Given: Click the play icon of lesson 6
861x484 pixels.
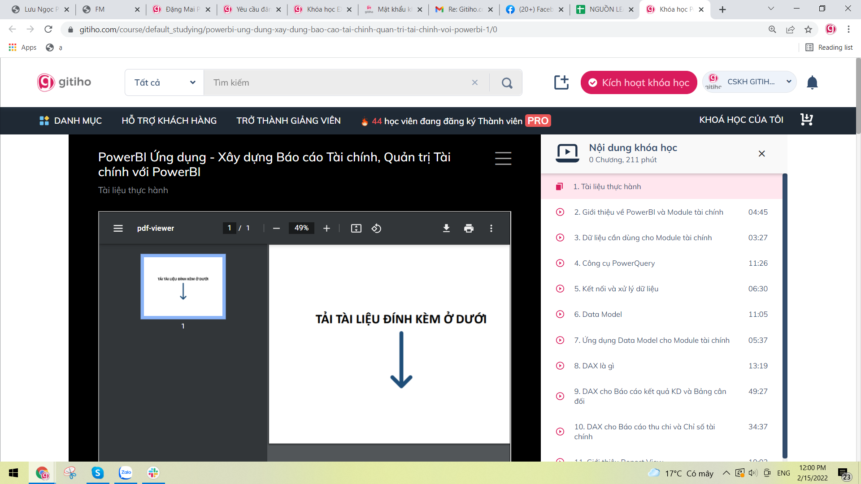Looking at the screenshot, I should tap(560, 314).
